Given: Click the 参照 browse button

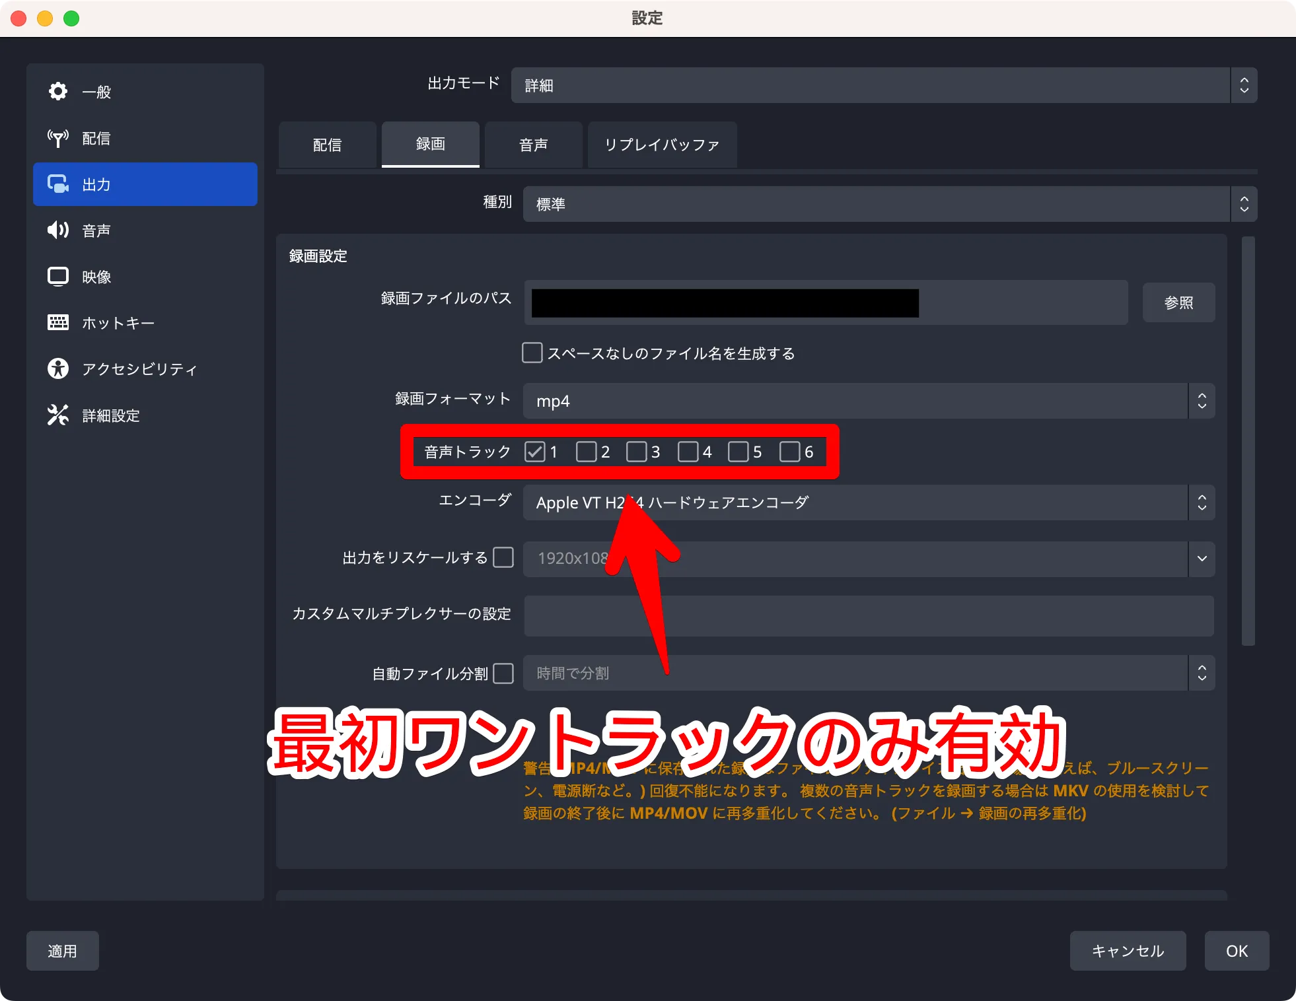Looking at the screenshot, I should coord(1179,302).
